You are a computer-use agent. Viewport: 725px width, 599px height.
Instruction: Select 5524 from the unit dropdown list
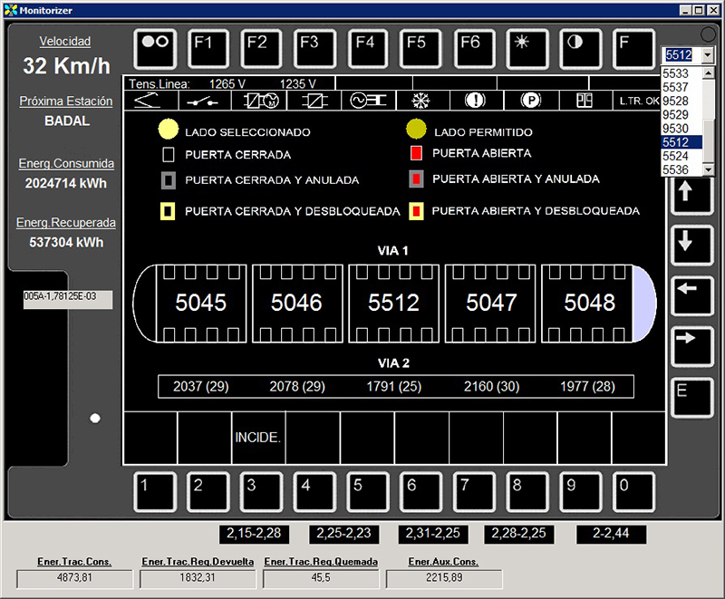coord(675,156)
